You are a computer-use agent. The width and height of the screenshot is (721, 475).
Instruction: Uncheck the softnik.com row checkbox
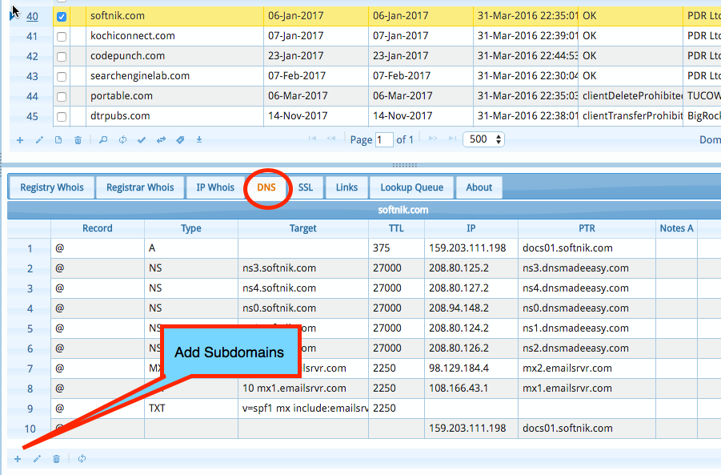(61, 17)
